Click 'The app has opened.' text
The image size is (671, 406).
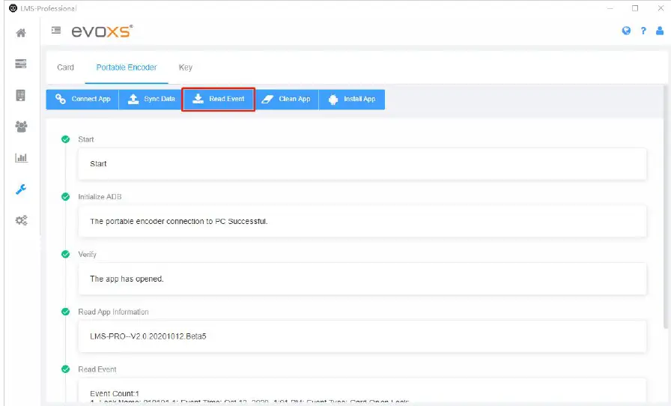(127, 279)
